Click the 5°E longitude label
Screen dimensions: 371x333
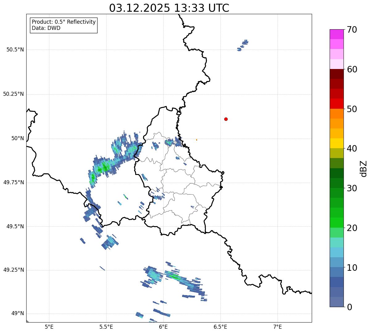click(49, 327)
